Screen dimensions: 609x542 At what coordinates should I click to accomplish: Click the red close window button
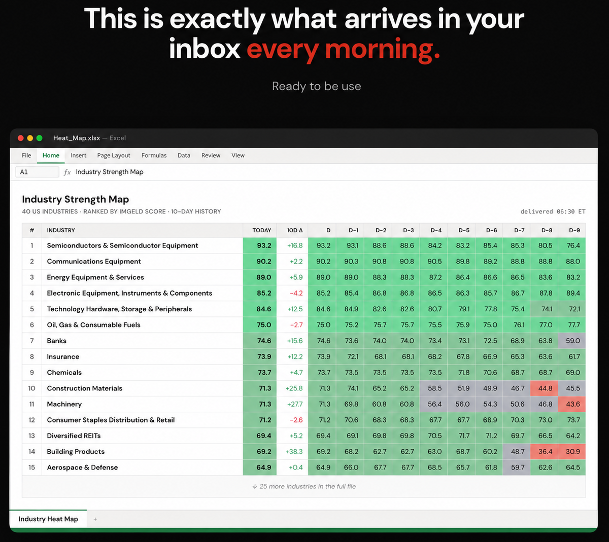click(x=21, y=138)
